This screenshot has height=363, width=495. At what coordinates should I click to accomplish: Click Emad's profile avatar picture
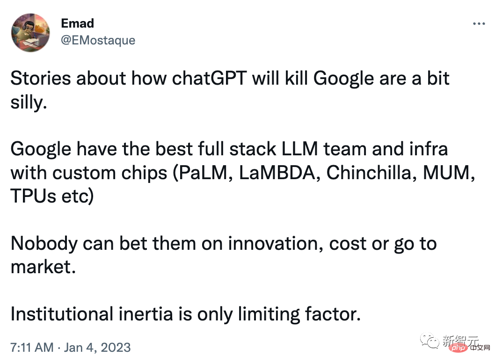click(x=30, y=33)
